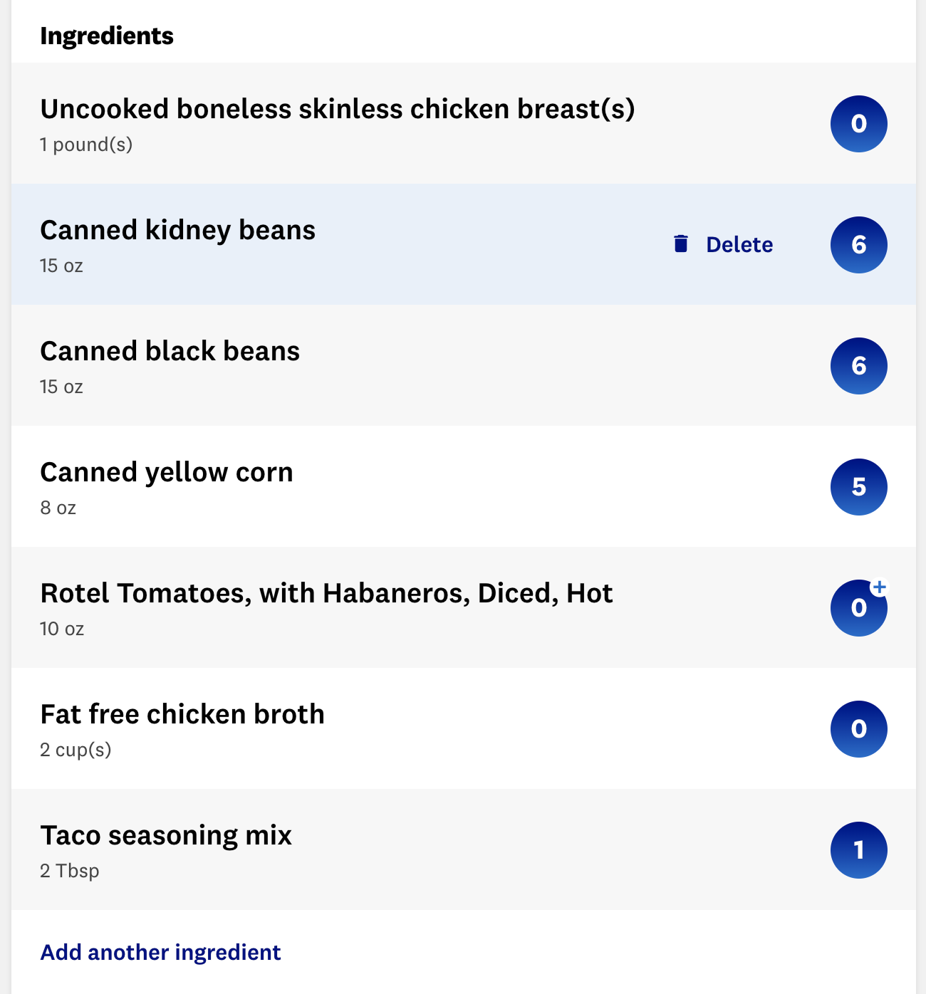Click the 1 point badge for taco seasoning
The image size is (926, 994).
[x=859, y=850]
